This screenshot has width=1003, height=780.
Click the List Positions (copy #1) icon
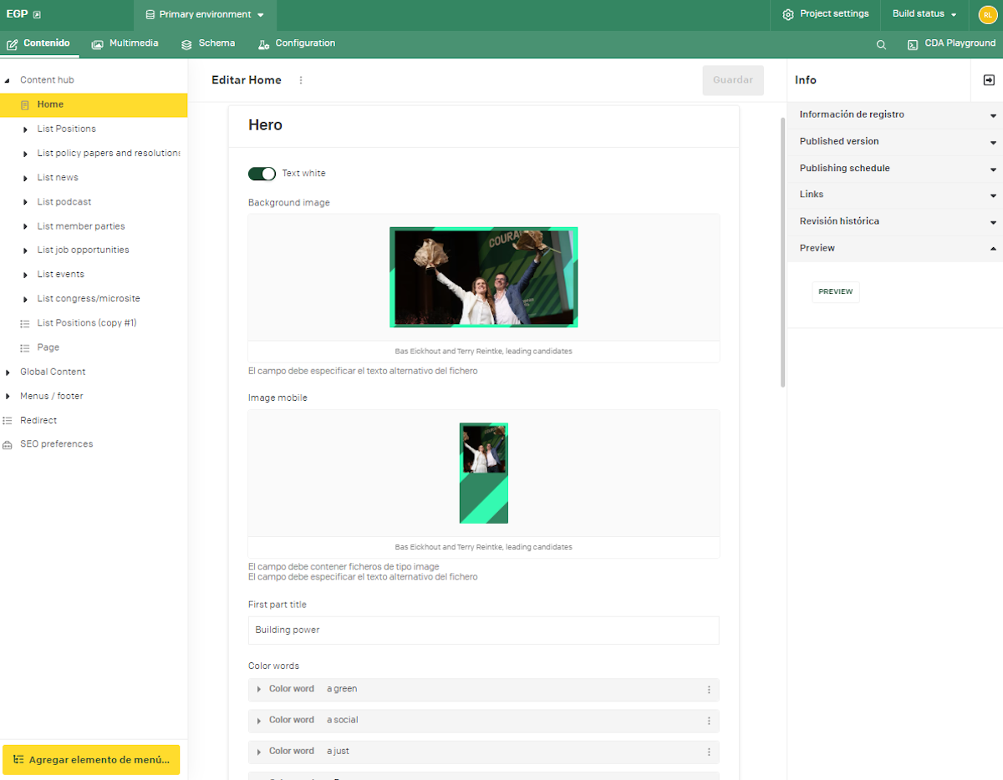(25, 323)
